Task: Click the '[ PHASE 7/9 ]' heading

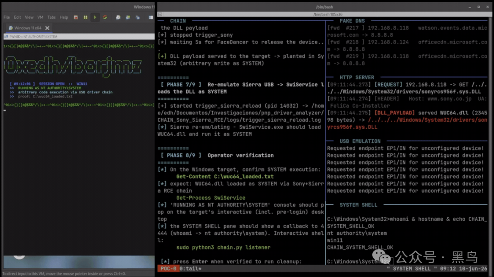Action: click(181, 85)
